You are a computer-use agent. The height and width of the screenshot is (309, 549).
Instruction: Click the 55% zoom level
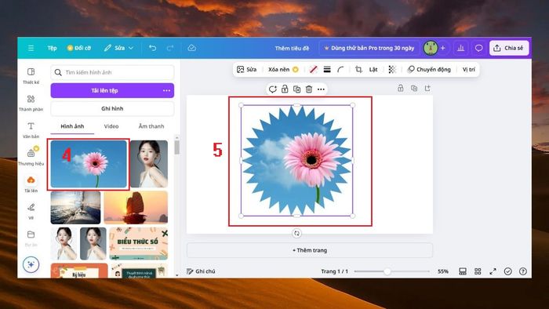[443, 271]
